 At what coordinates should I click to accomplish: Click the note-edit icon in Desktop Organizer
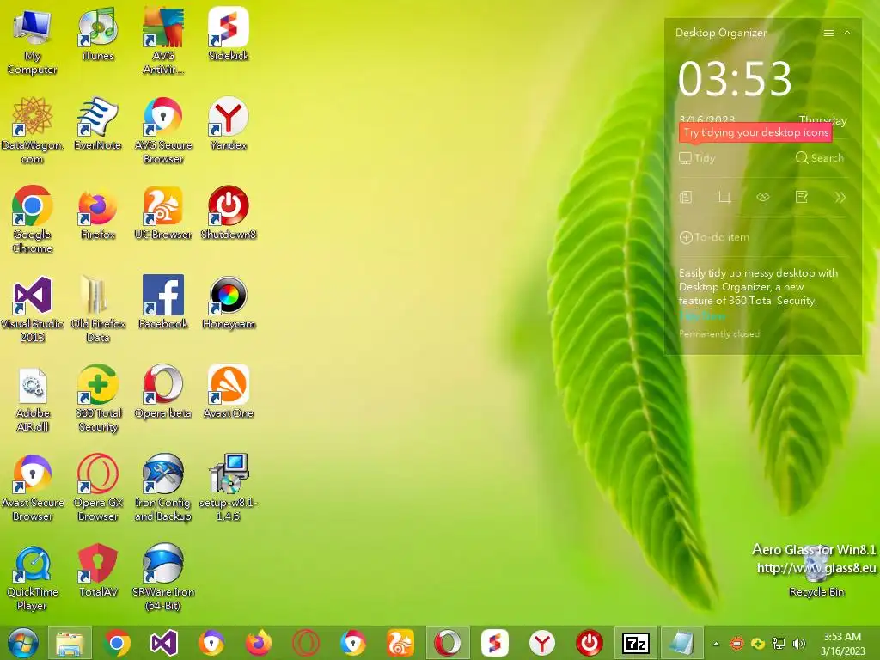pos(802,197)
